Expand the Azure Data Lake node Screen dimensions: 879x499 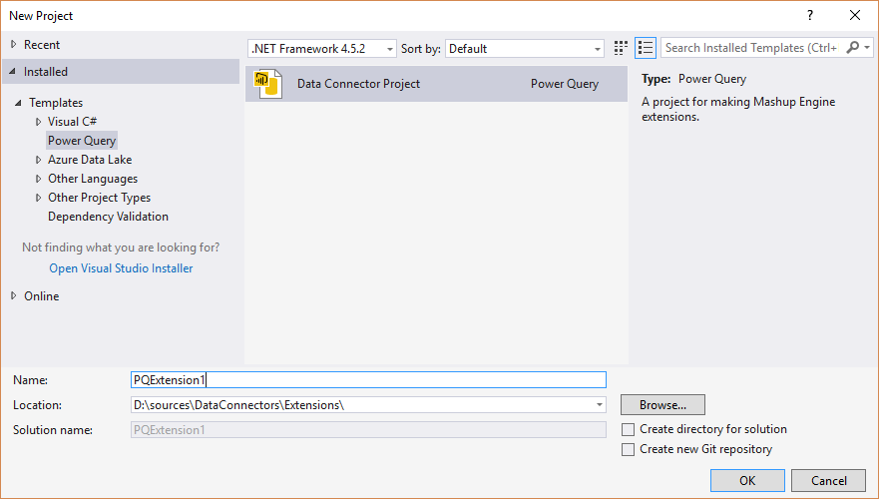38,160
